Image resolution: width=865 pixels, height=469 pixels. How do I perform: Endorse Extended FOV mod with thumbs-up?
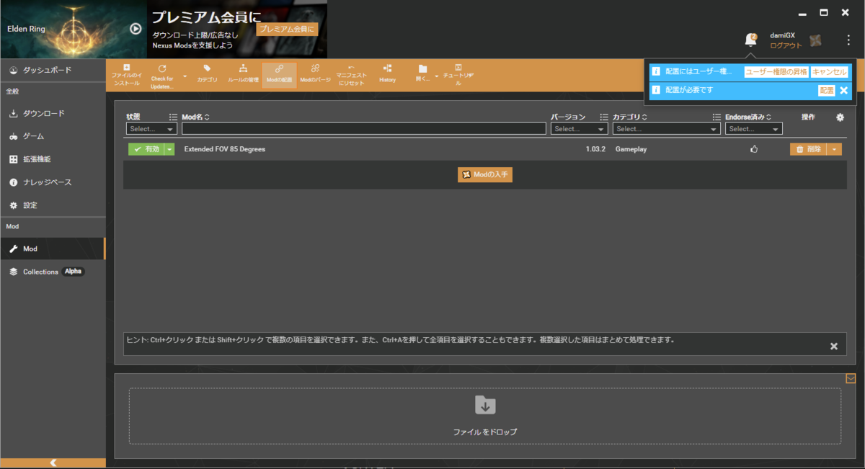(754, 149)
